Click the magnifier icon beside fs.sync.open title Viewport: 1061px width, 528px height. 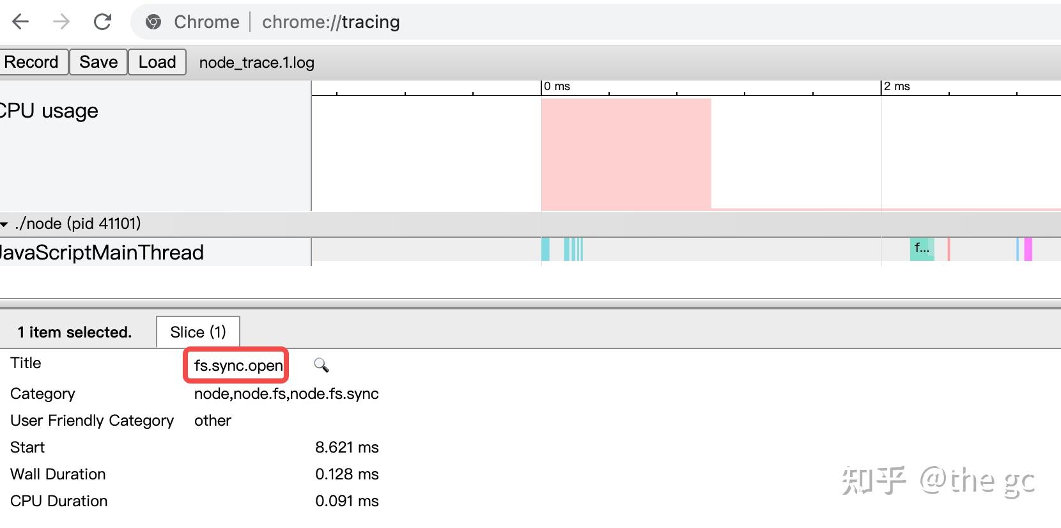(321, 365)
